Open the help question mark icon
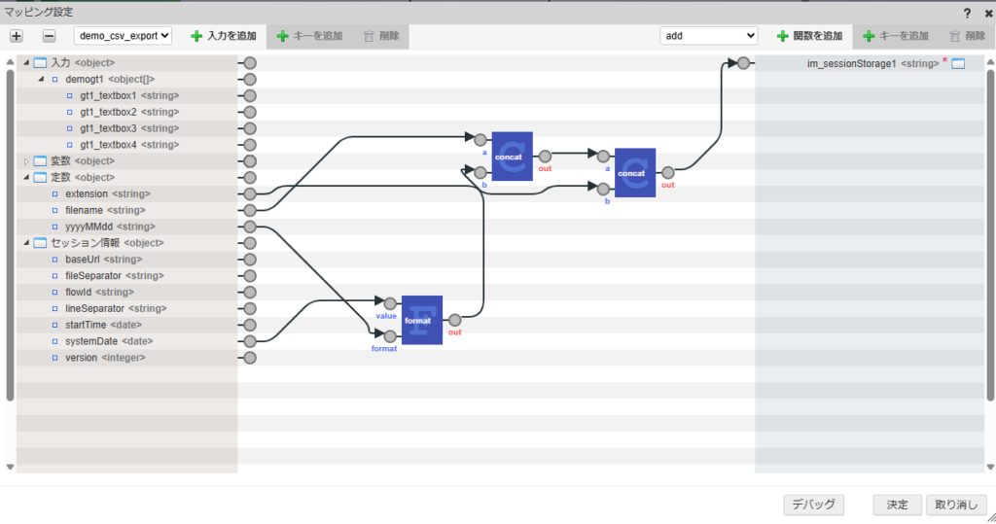 (x=967, y=13)
